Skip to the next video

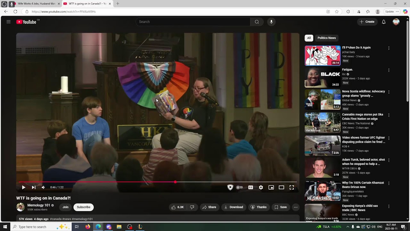tap(34, 187)
